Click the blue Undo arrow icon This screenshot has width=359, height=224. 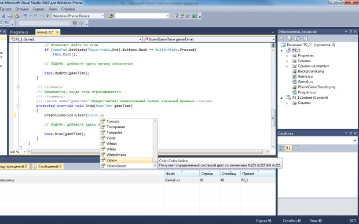[25, 16]
